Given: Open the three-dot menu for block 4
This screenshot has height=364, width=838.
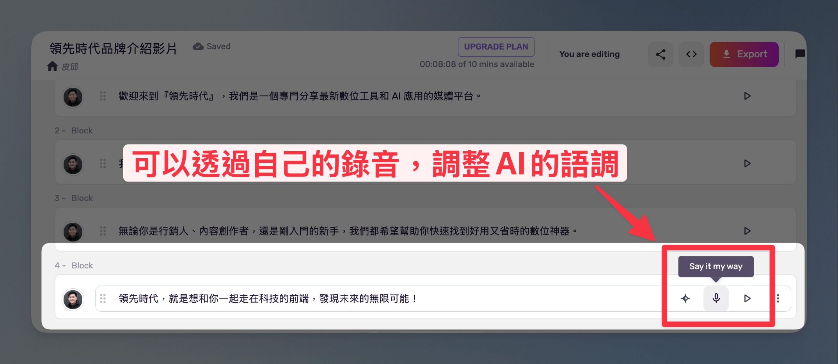Looking at the screenshot, I should click(x=778, y=298).
